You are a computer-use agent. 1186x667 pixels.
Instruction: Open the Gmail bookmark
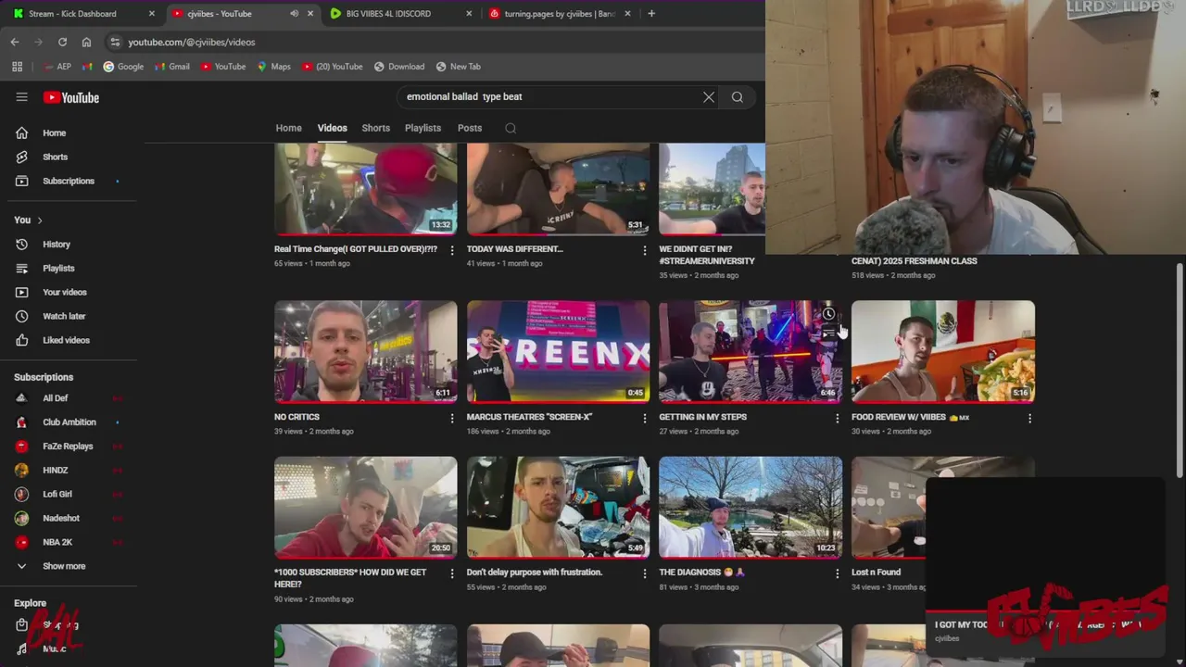point(172,67)
